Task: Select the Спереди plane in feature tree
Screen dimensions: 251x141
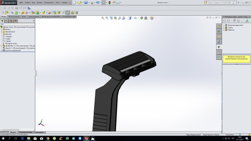Action: click(x=8, y=36)
